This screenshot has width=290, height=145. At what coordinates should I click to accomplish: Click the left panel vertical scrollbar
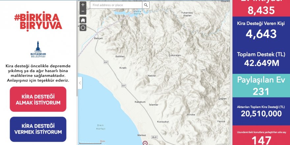click(x=77, y=48)
